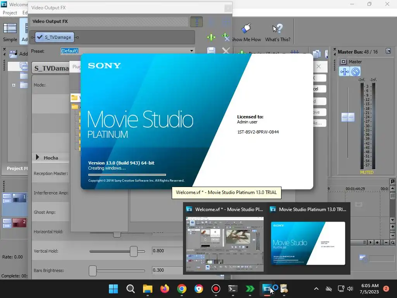Click the timeline vertical scroll up arrow
The height and width of the screenshot is (298, 397).
coord(392,189)
